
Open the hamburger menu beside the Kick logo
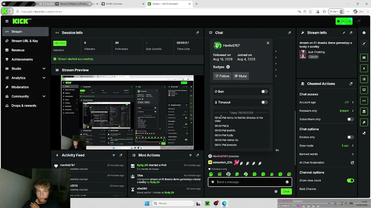(x=7, y=21)
